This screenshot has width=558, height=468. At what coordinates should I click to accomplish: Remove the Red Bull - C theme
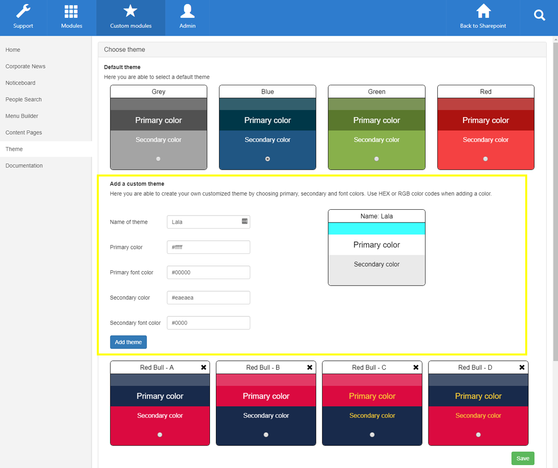(x=416, y=367)
